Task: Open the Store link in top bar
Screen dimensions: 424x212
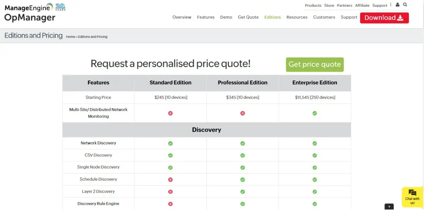Action: coord(329,6)
